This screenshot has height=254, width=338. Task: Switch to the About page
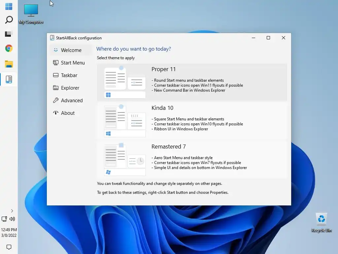click(71, 113)
